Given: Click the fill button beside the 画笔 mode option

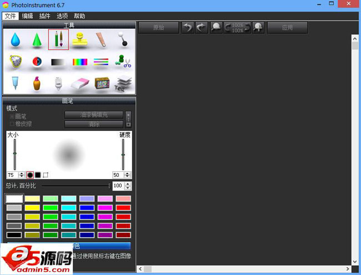Looking at the screenshot, I should tap(94, 115).
